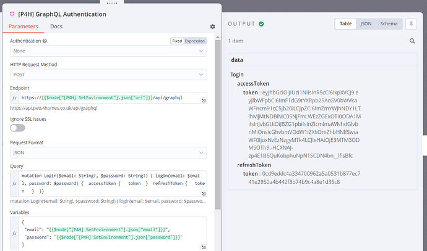This screenshot has width=427, height=251.
Task: Click refreshToken key in output
Action: click(254, 165)
